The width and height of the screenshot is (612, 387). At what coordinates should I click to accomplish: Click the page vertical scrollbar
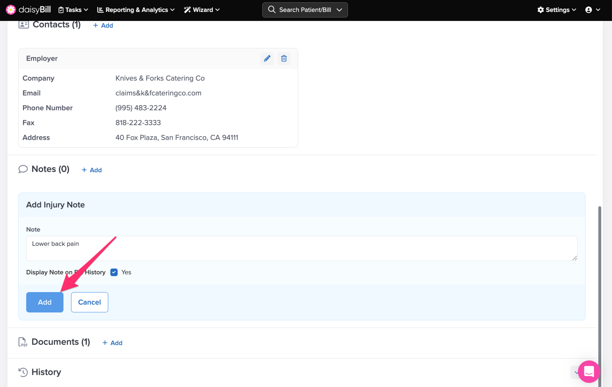click(599, 284)
